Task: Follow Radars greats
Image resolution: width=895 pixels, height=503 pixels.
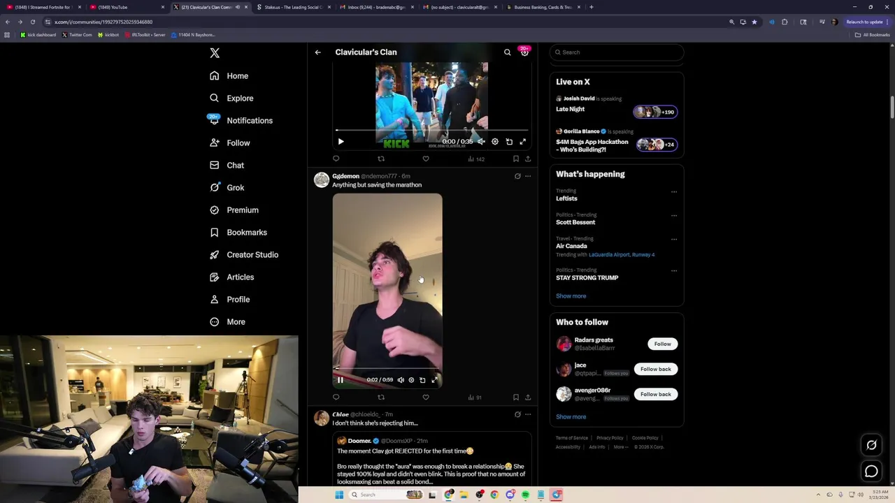Action: point(663,344)
